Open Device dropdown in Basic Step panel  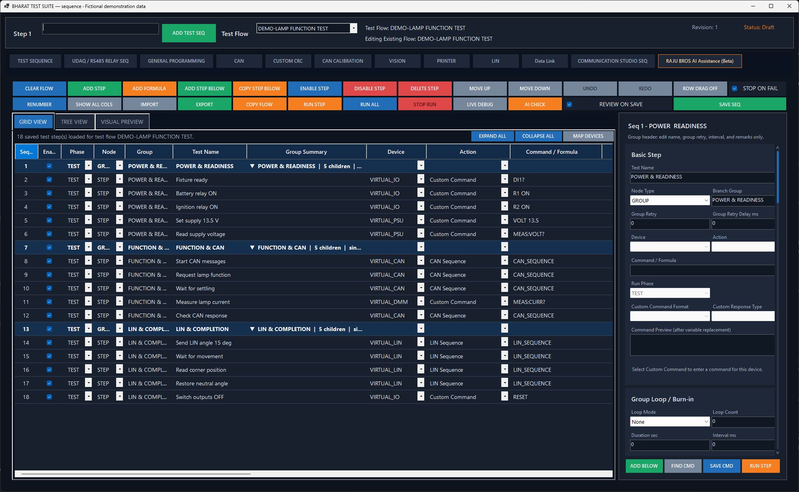point(670,247)
